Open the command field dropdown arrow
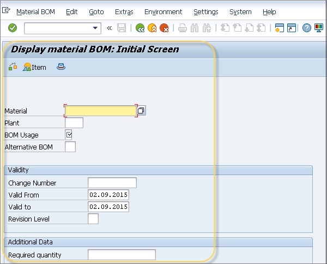The width and height of the screenshot is (327, 264). click(95, 28)
